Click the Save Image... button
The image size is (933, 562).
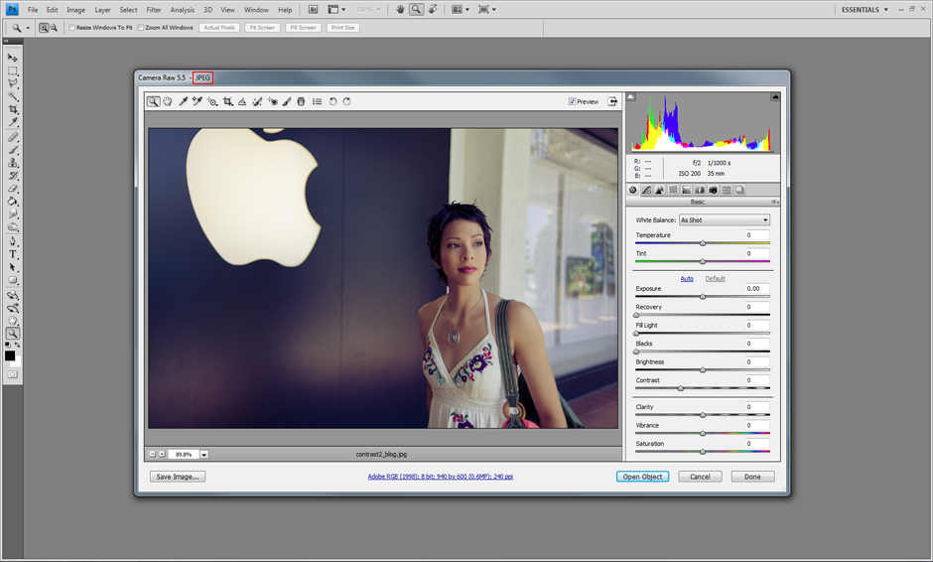pyautogui.click(x=178, y=477)
